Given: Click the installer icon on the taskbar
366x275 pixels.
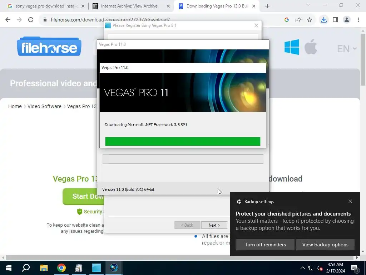Looking at the screenshot, I should pyautogui.click(x=79, y=268).
